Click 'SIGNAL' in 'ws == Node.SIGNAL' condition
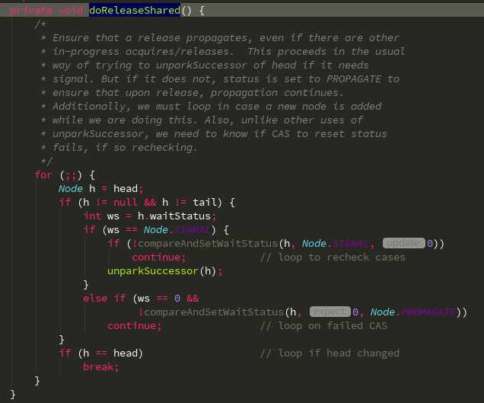 (x=193, y=229)
